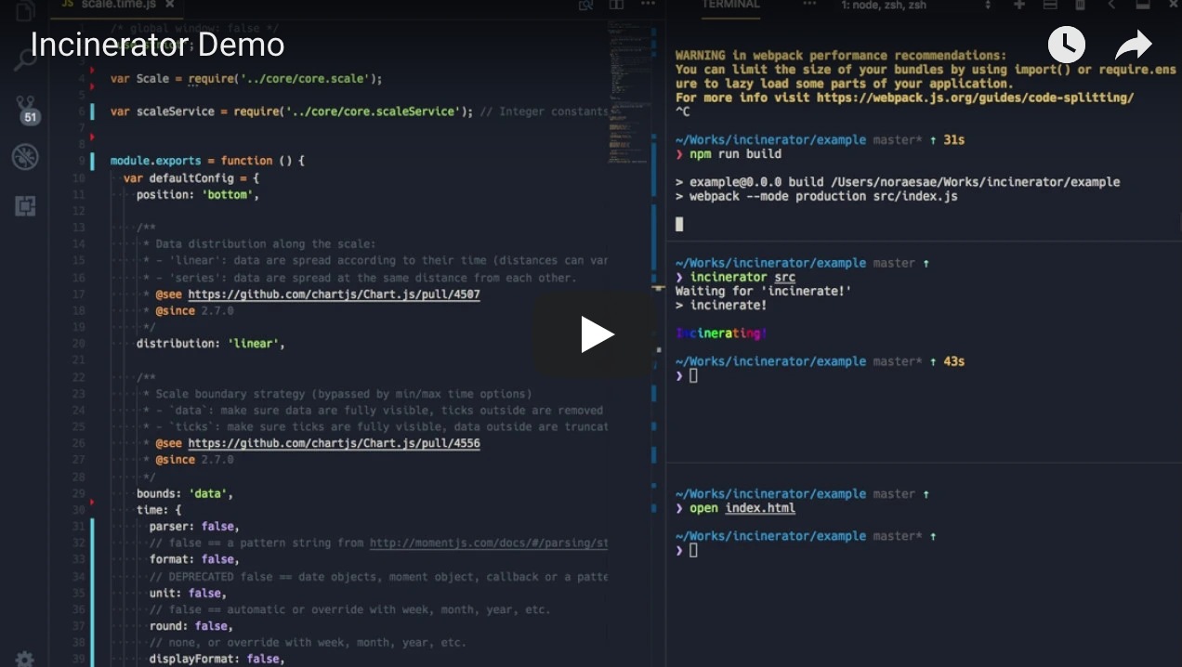This screenshot has width=1182, height=667.
Task: Click the Share arrow icon
Action: pyautogui.click(x=1133, y=45)
